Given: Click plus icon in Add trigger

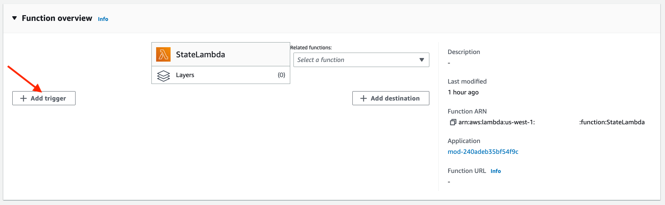Looking at the screenshot, I should point(23,98).
